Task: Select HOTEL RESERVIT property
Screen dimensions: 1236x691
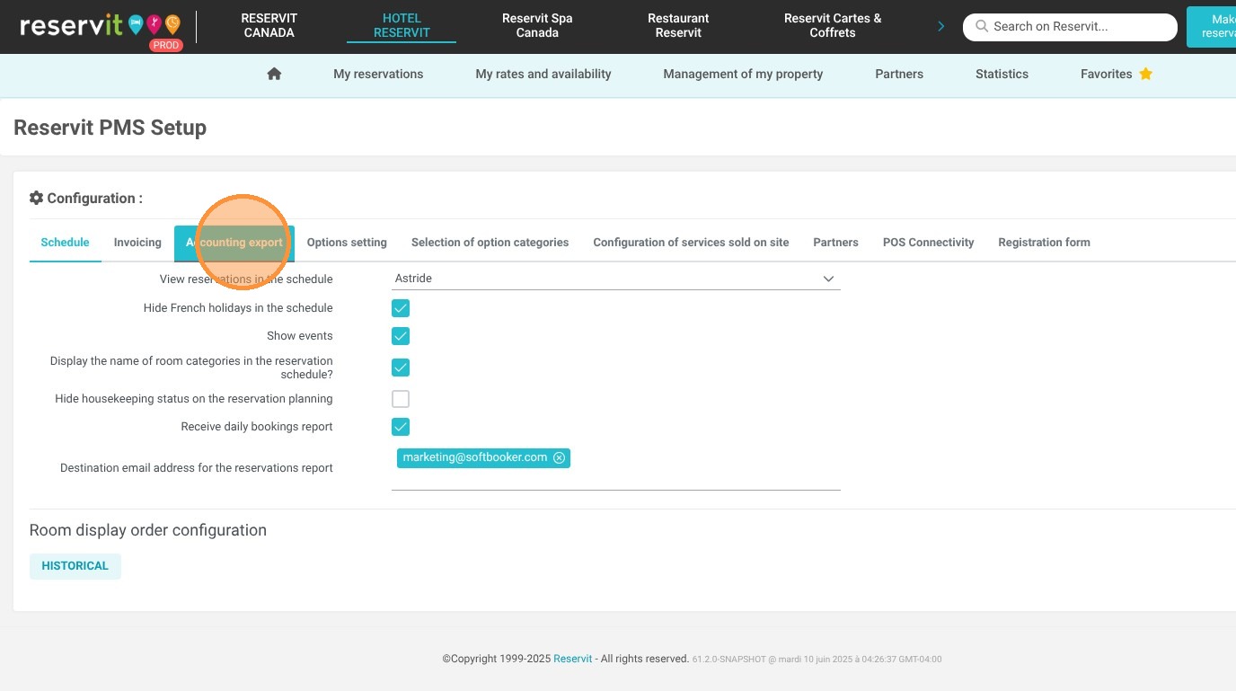Action: 402,25
